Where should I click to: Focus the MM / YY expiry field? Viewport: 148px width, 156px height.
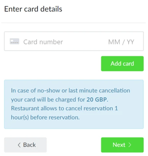tap(121, 42)
